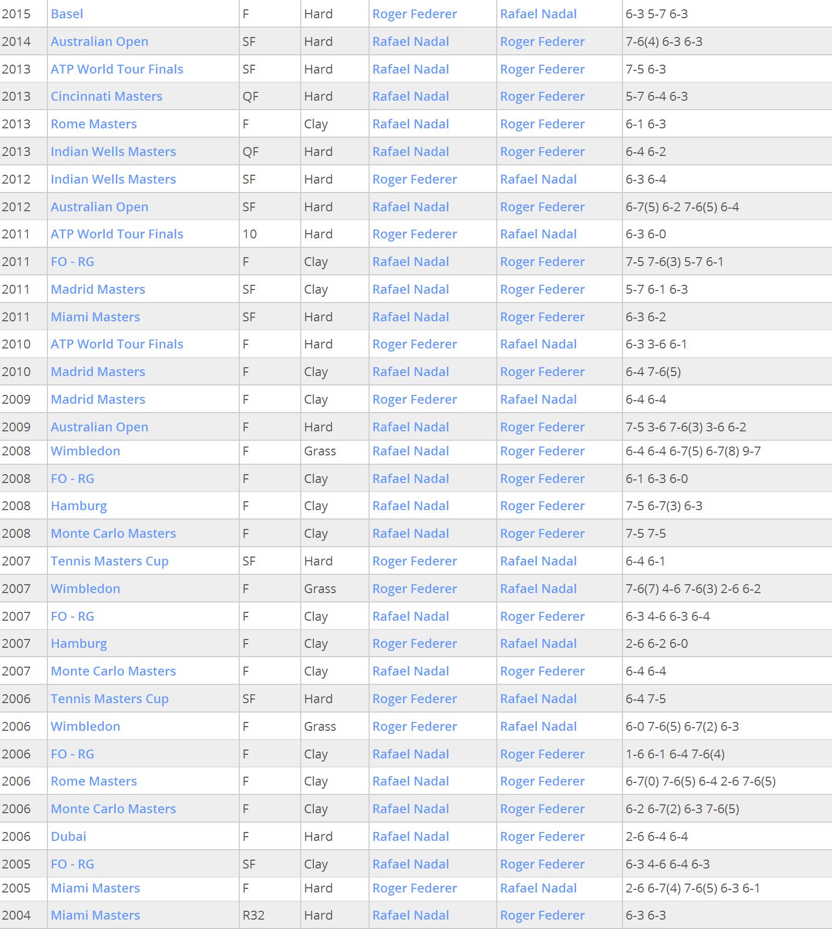This screenshot has height=929, width=832.
Task: Click Roger Federer, winner of 2005 Miami Masters
Action: [x=414, y=888]
